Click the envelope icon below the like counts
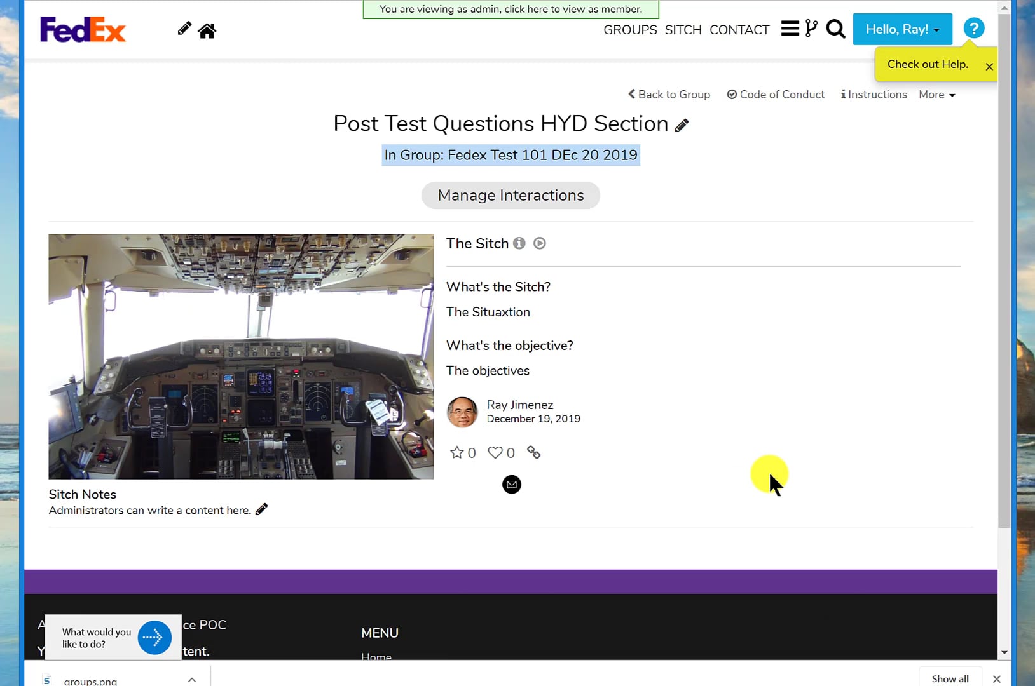 coord(511,484)
